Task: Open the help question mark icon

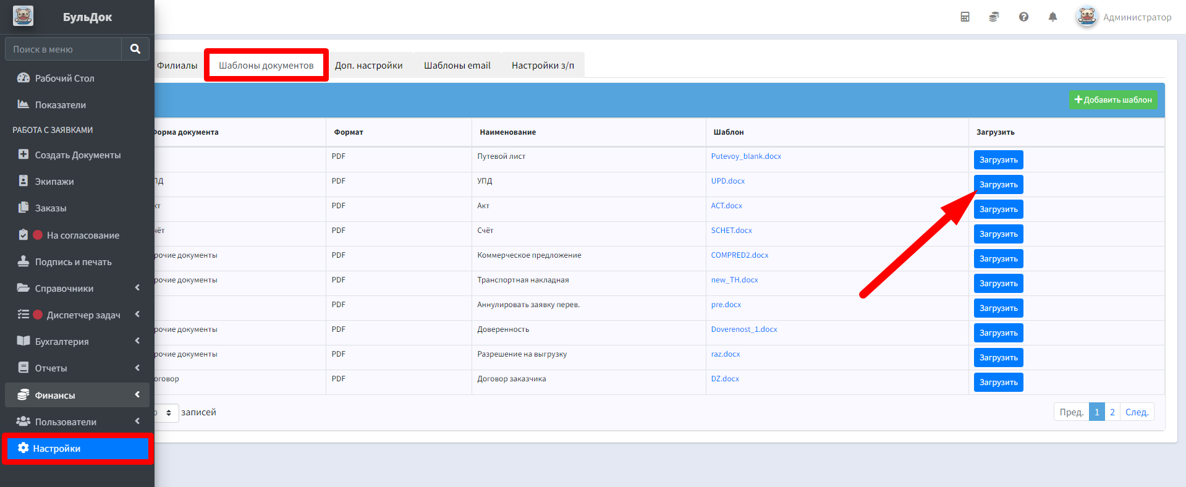Action: [x=1023, y=17]
